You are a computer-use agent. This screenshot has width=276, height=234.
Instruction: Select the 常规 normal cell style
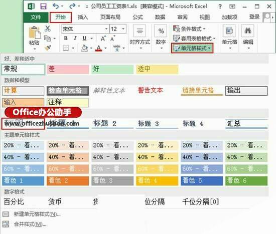tap(23, 69)
